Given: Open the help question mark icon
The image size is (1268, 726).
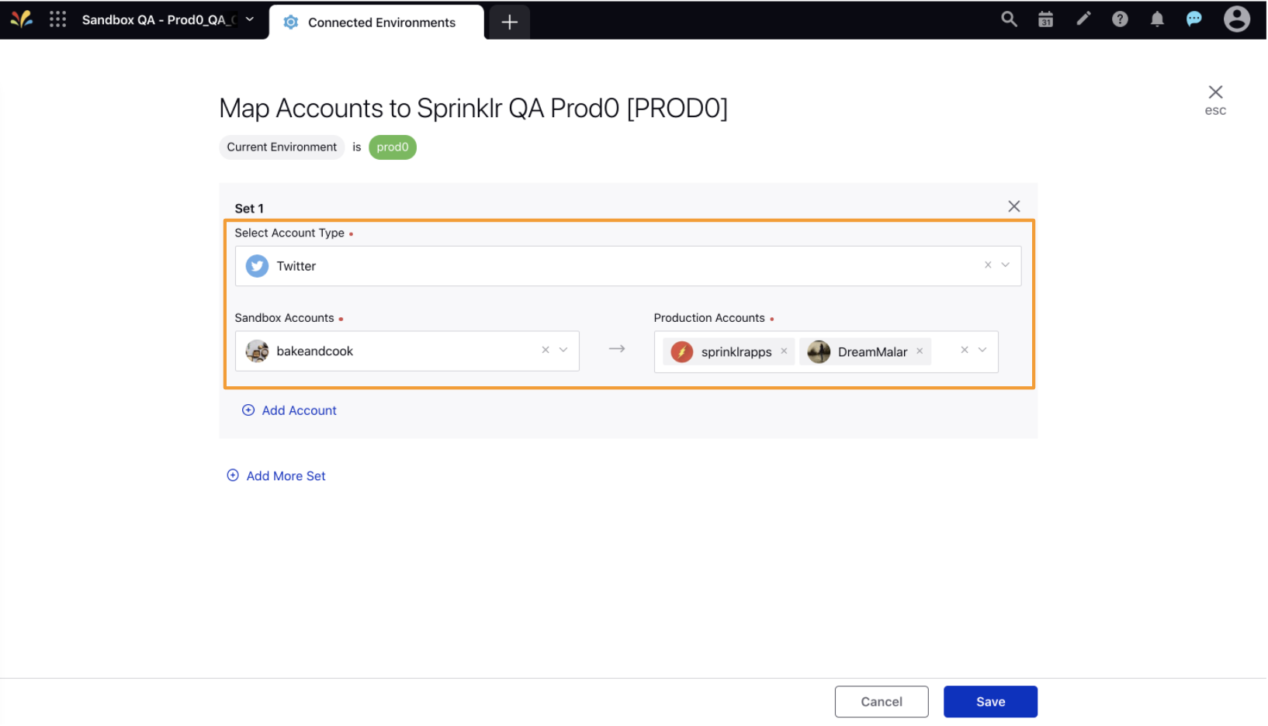Looking at the screenshot, I should click(1120, 19).
